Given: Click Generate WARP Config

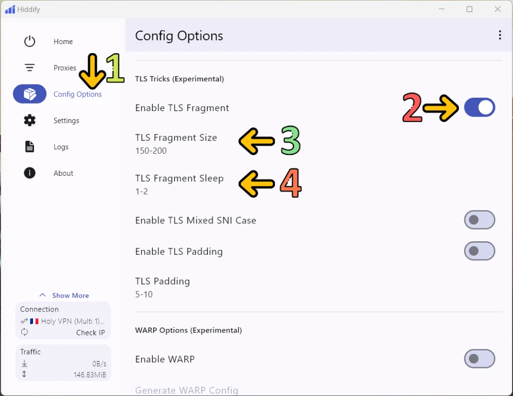Looking at the screenshot, I should (186, 390).
